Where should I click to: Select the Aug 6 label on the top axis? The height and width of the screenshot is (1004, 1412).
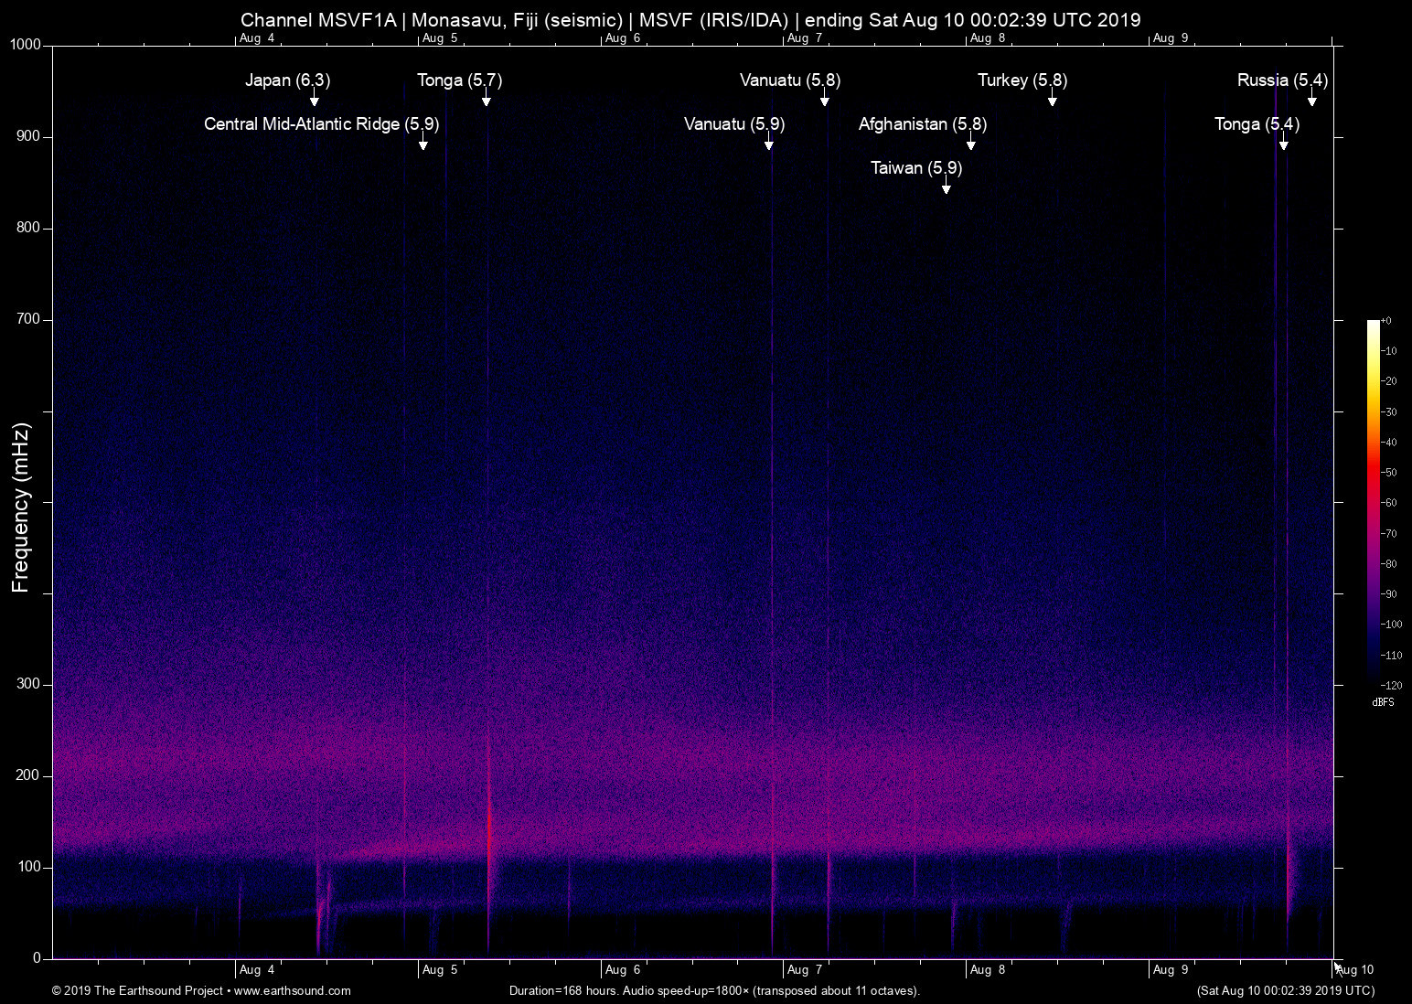623,38
